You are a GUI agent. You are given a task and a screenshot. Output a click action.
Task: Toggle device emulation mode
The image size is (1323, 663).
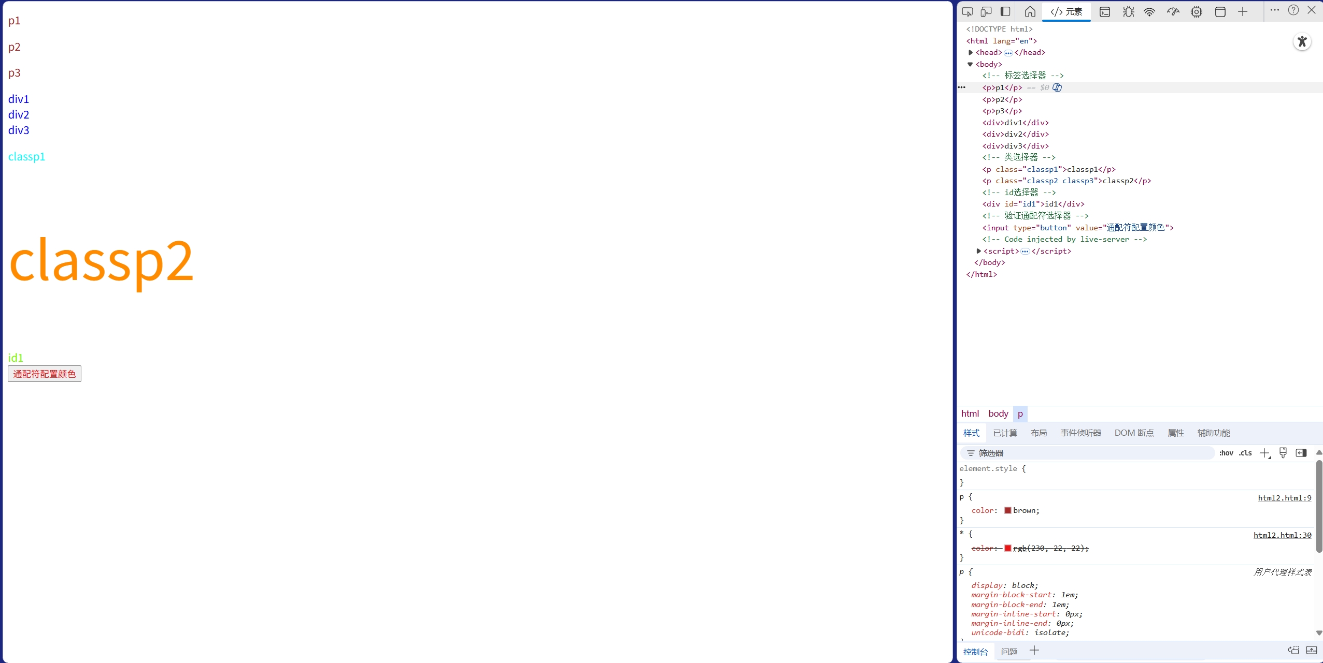click(x=986, y=11)
